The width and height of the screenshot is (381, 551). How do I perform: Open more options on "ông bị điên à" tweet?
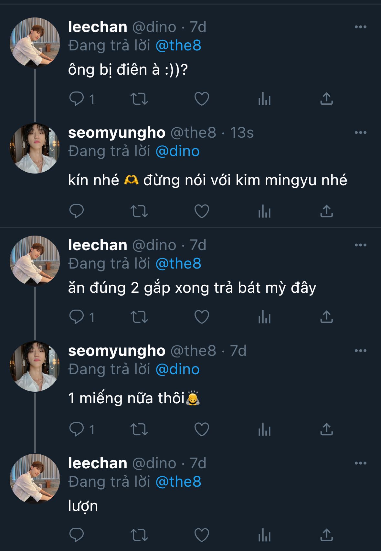tap(360, 27)
